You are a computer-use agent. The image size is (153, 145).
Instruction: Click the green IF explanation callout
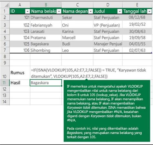coord(107,111)
